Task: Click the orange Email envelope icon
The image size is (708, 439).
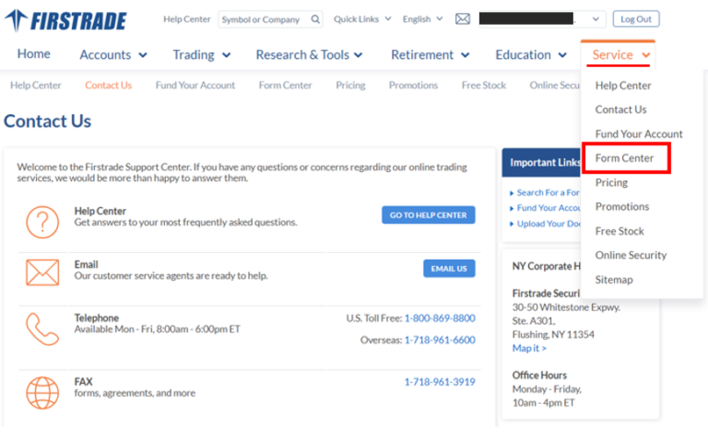Action: point(41,273)
